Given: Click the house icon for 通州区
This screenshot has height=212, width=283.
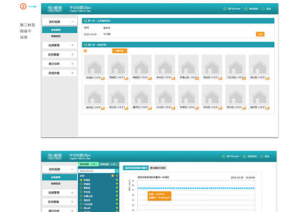Looking at the screenshot, I should [x=95, y=97].
